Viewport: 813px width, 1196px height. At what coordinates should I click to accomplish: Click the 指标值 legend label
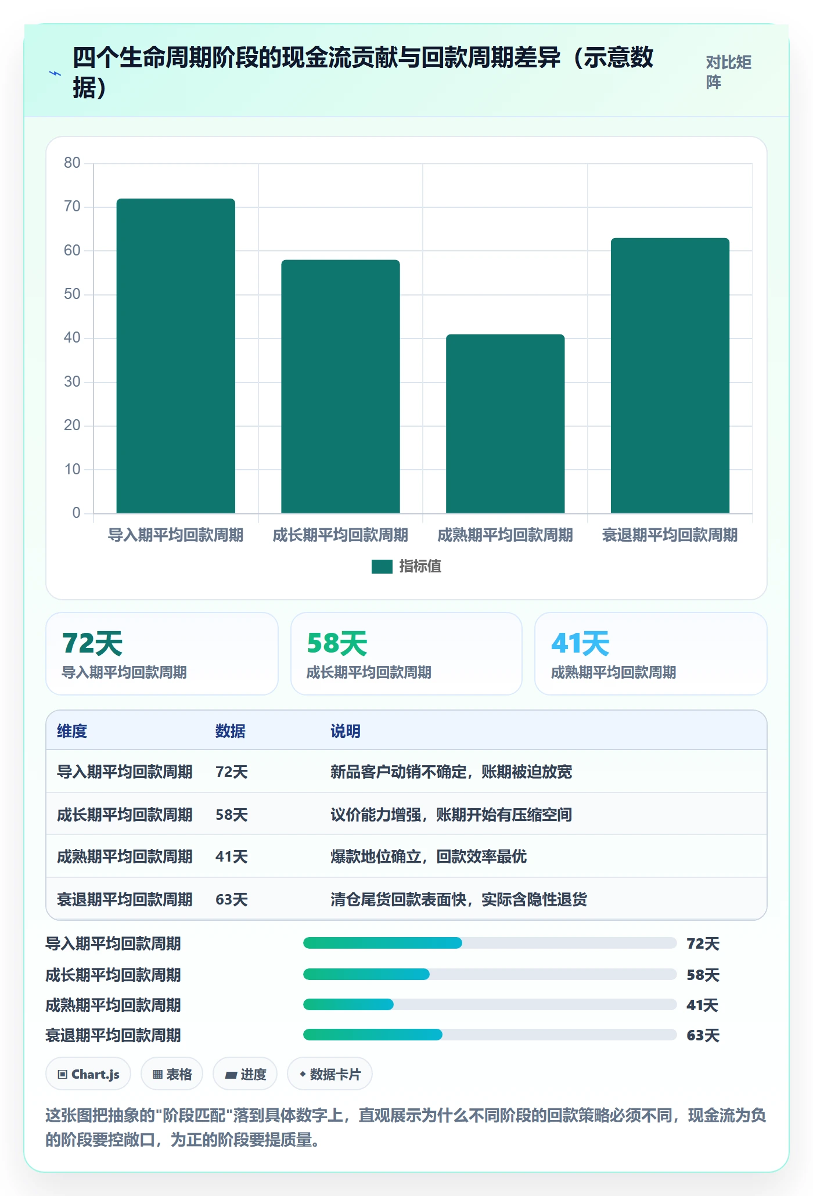(x=420, y=566)
